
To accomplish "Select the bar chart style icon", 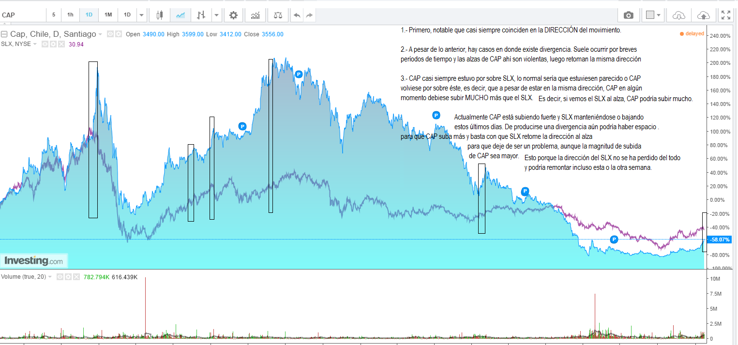I will [x=201, y=15].
